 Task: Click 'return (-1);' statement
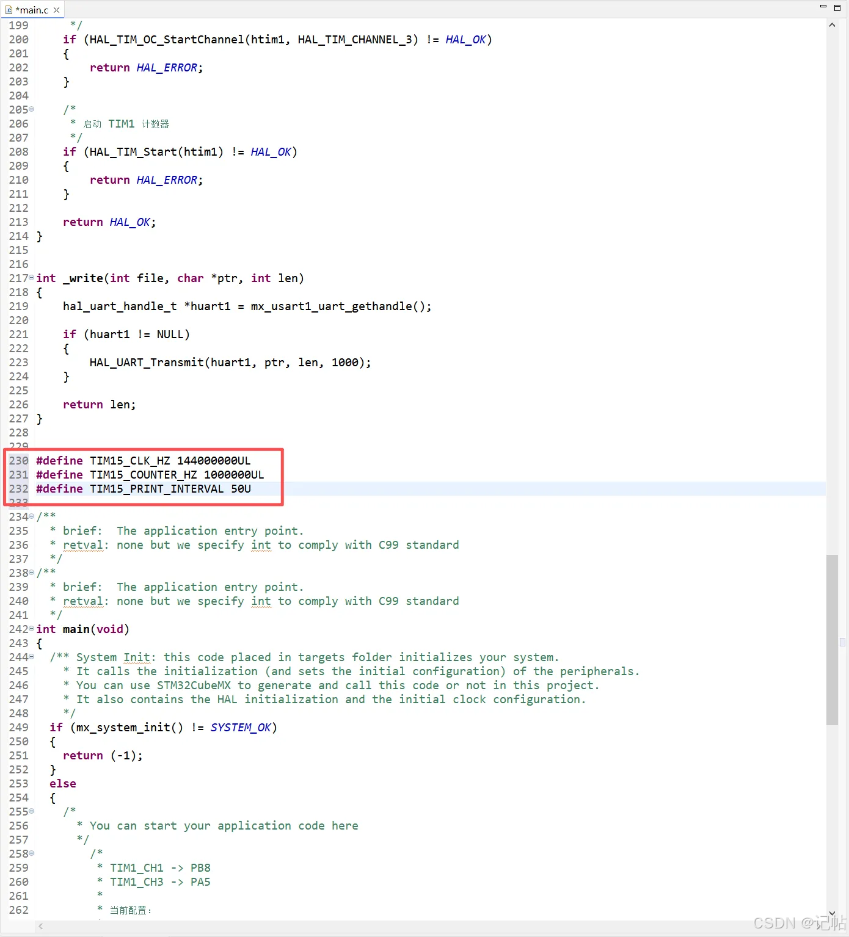[103, 755]
